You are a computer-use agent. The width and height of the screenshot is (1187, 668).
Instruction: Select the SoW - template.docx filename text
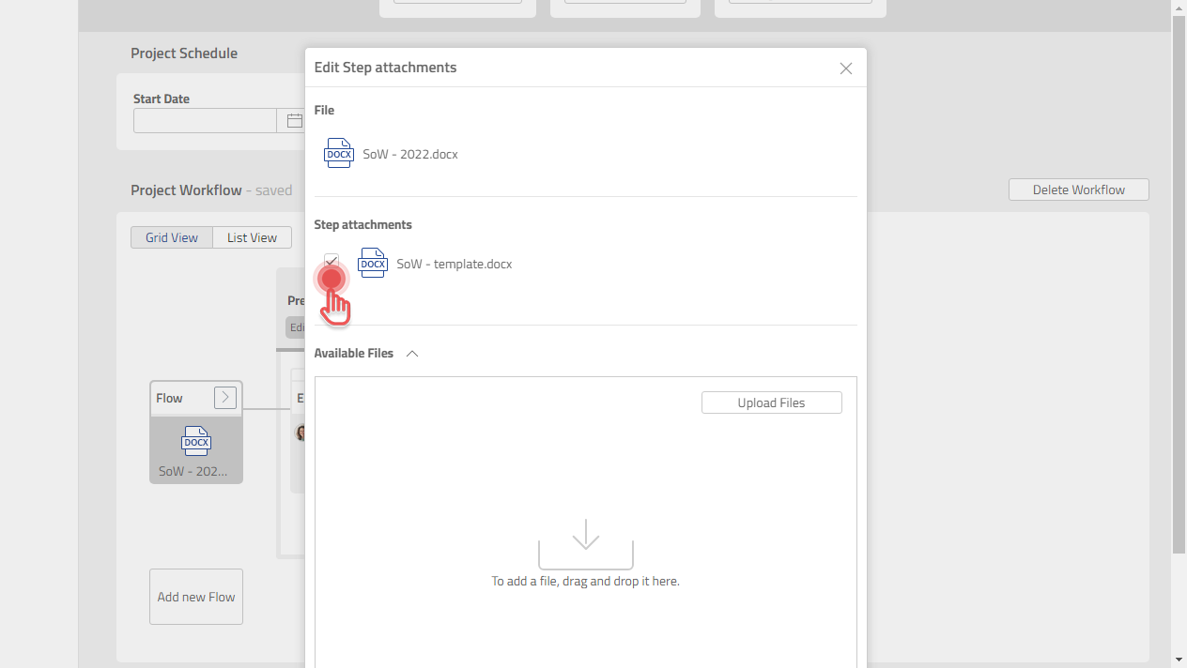click(x=454, y=264)
